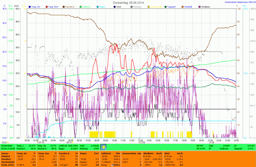
Task: Click the purple Windböen legend square
Action: coord(199,7)
